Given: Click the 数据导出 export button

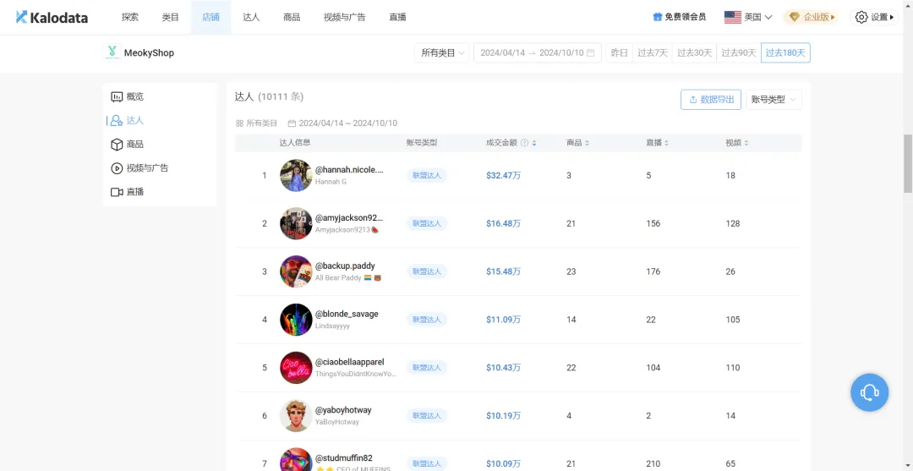Looking at the screenshot, I should click(711, 100).
